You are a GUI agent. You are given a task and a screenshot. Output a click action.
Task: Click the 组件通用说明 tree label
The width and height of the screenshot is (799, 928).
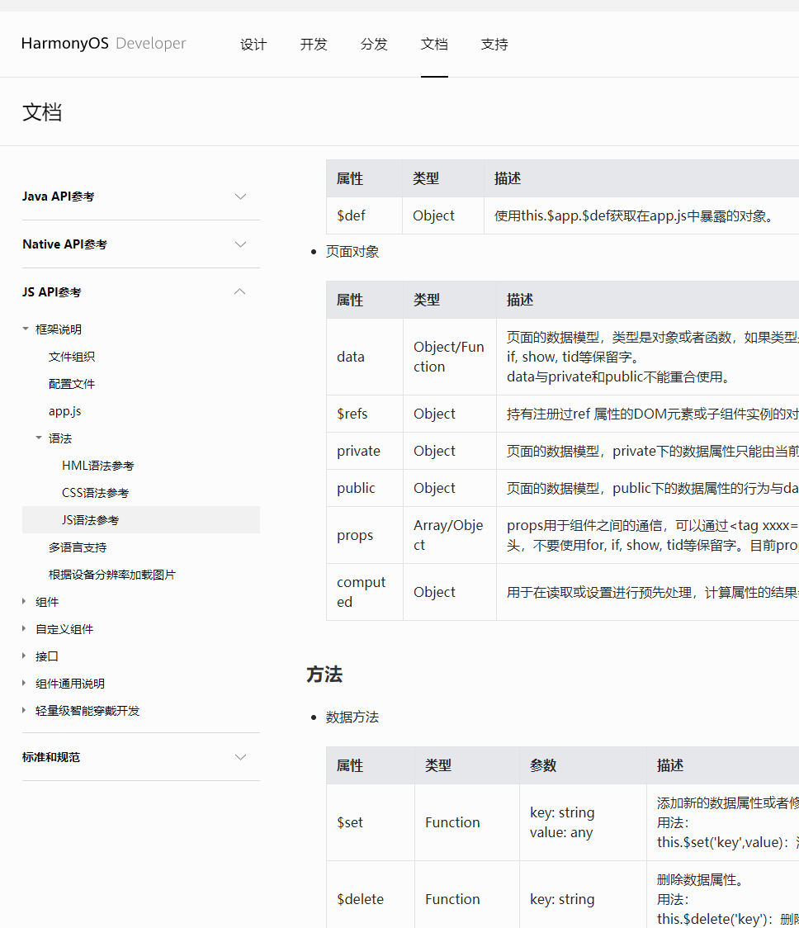(70, 684)
